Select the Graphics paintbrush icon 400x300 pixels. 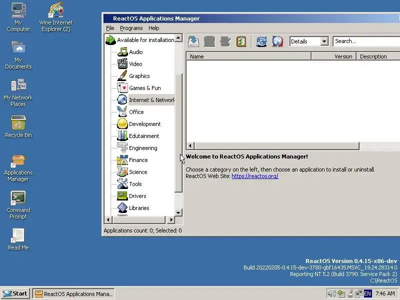[x=122, y=76]
